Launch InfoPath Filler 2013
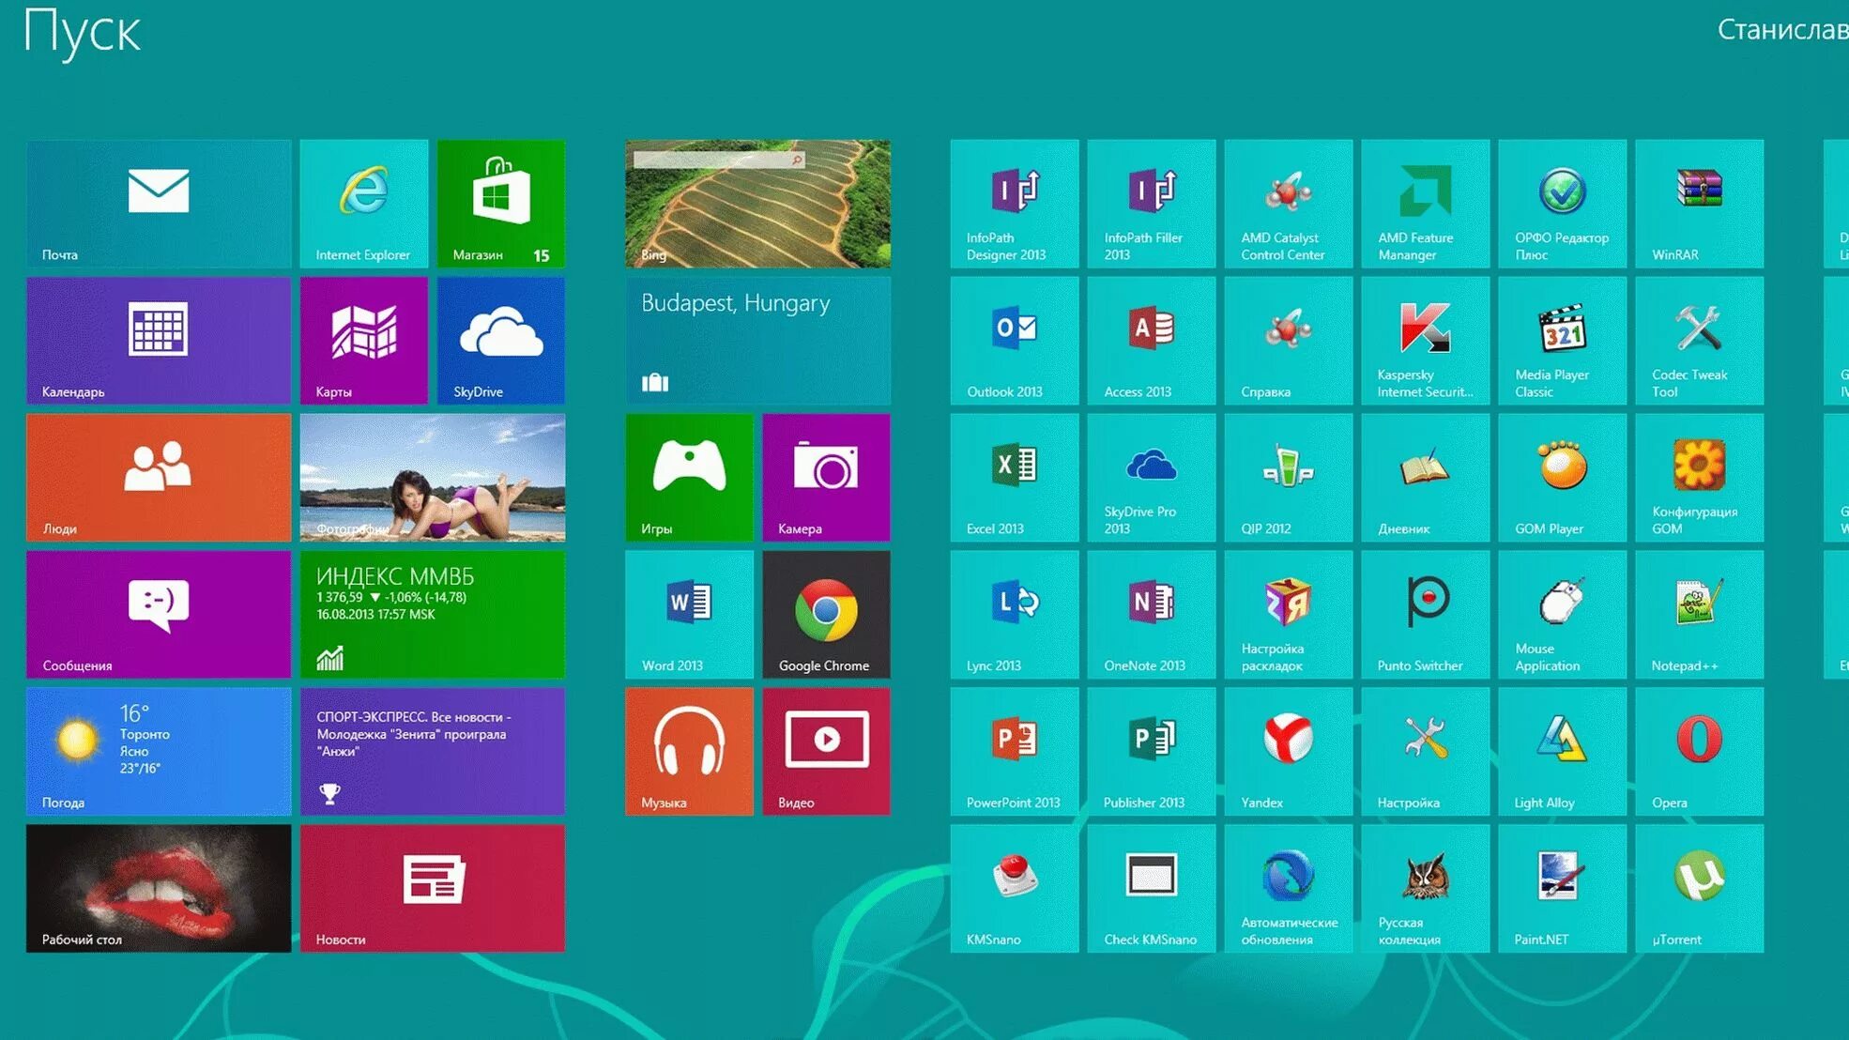Image resolution: width=1849 pixels, height=1040 pixels. point(1152,204)
